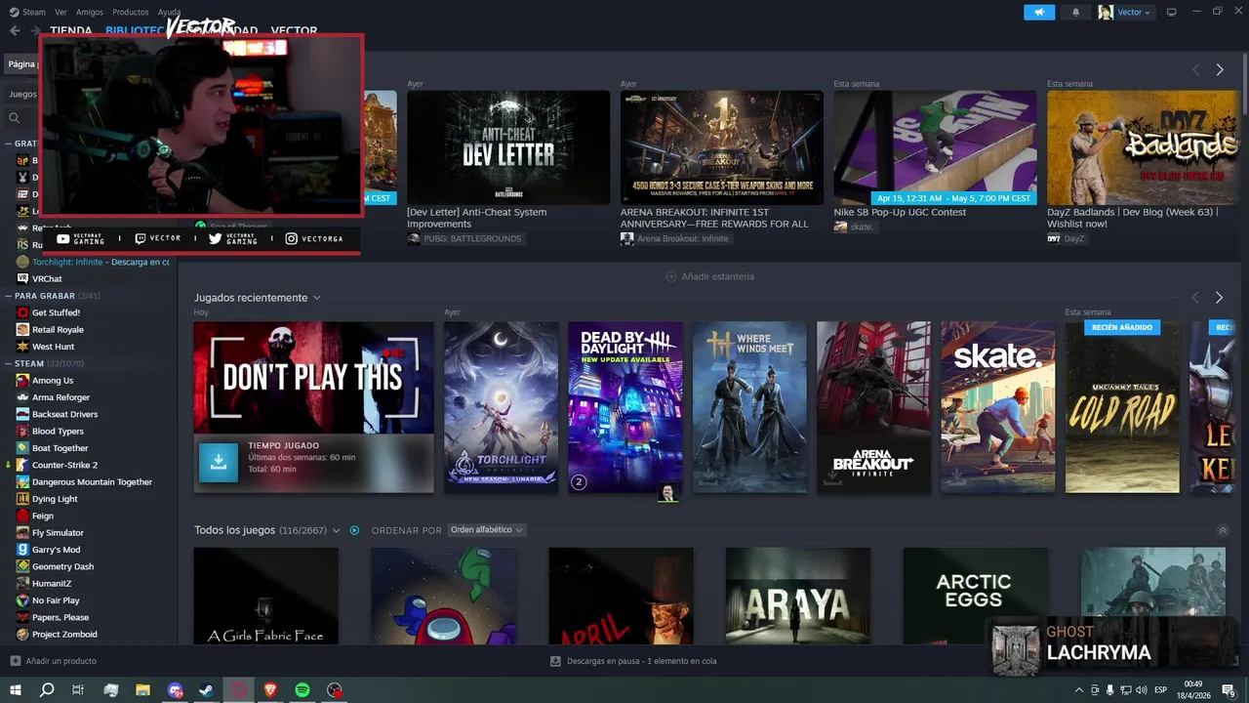This screenshot has height=703, width=1249.
Task: Collapse the Todos los juegos shelf
Action: [1223, 531]
